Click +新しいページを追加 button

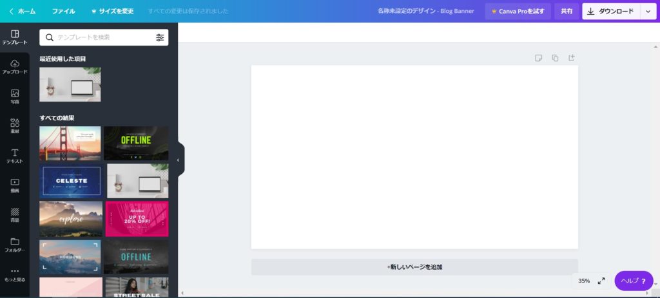[x=414, y=267]
